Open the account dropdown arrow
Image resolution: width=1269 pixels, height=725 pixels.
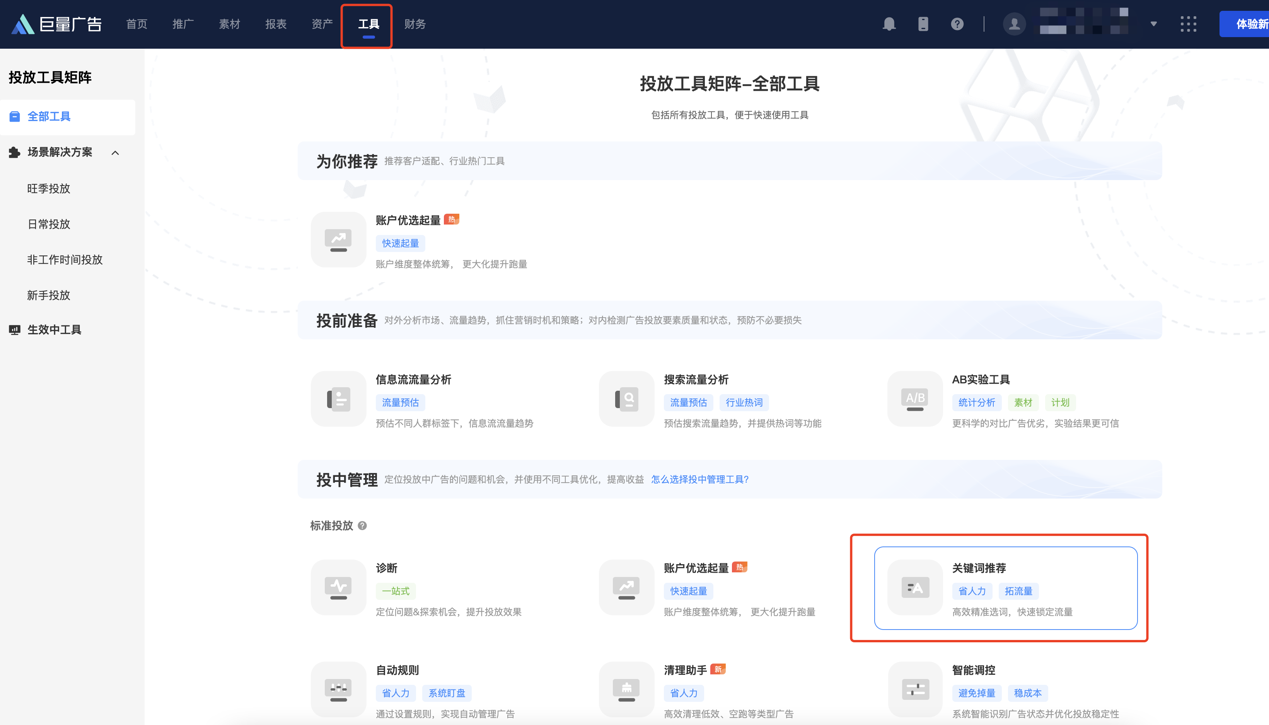click(1153, 24)
